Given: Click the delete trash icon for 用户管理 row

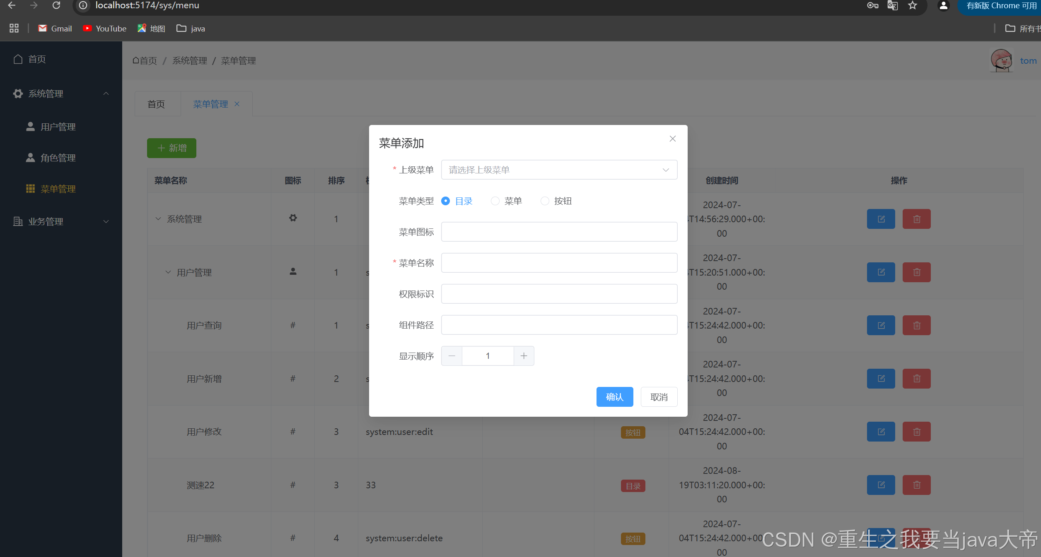Looking at the screenshot, I should click(x=916, y=272).
